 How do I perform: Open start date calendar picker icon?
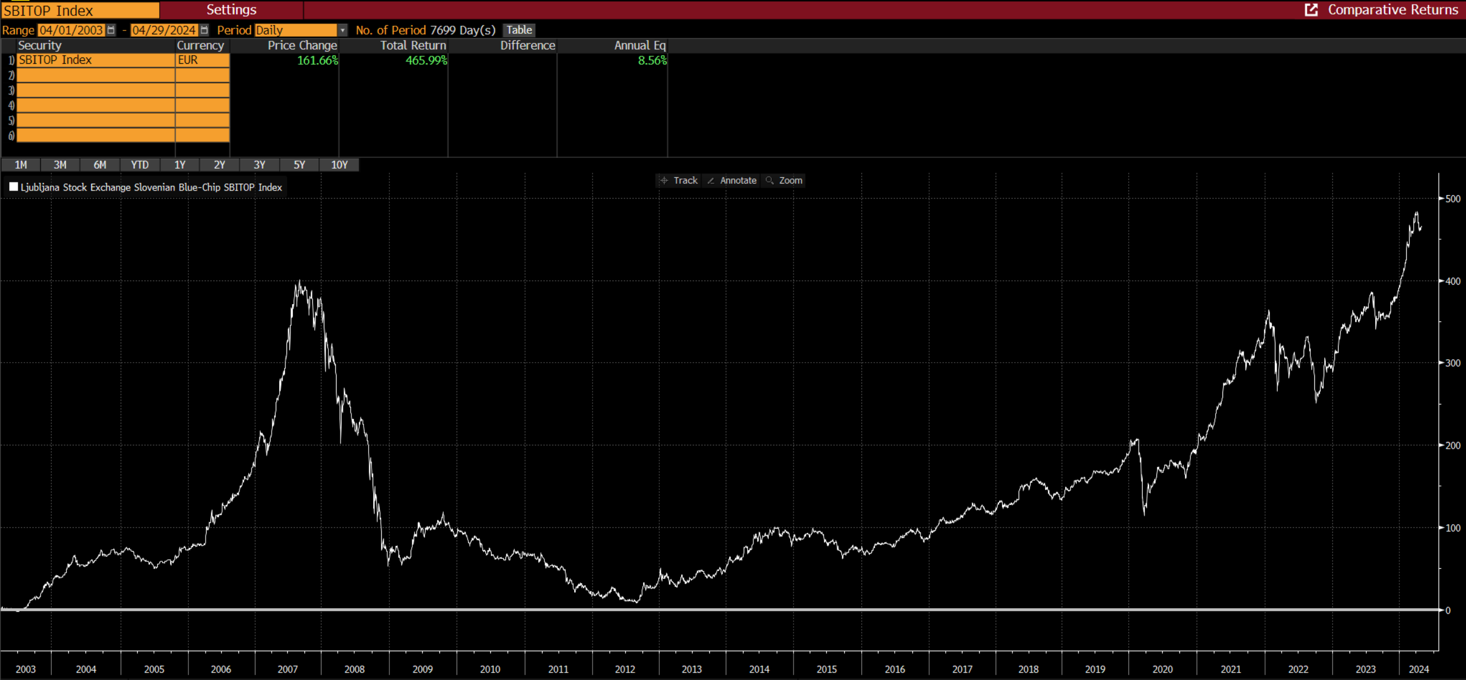click(x=111, y=30)
